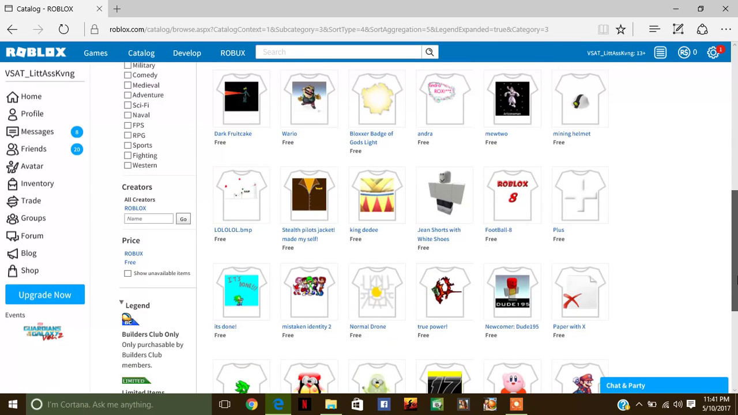Click the creator Name input field
738x415 pixels.
point(149,219)
